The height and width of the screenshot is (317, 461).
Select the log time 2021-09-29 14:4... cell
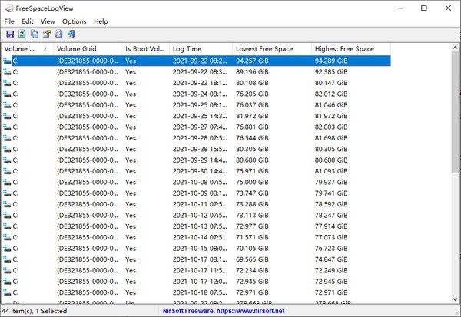tap(200, 160)
